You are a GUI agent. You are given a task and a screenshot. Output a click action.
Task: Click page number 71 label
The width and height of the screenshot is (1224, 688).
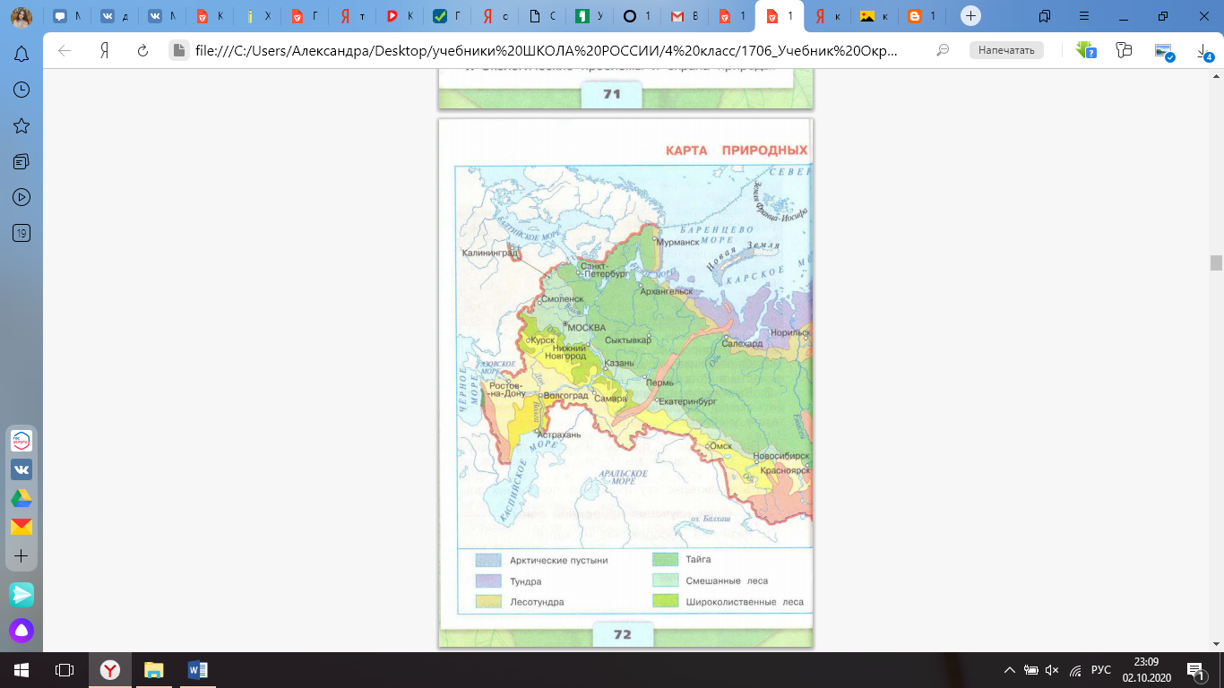click(612, 93)
